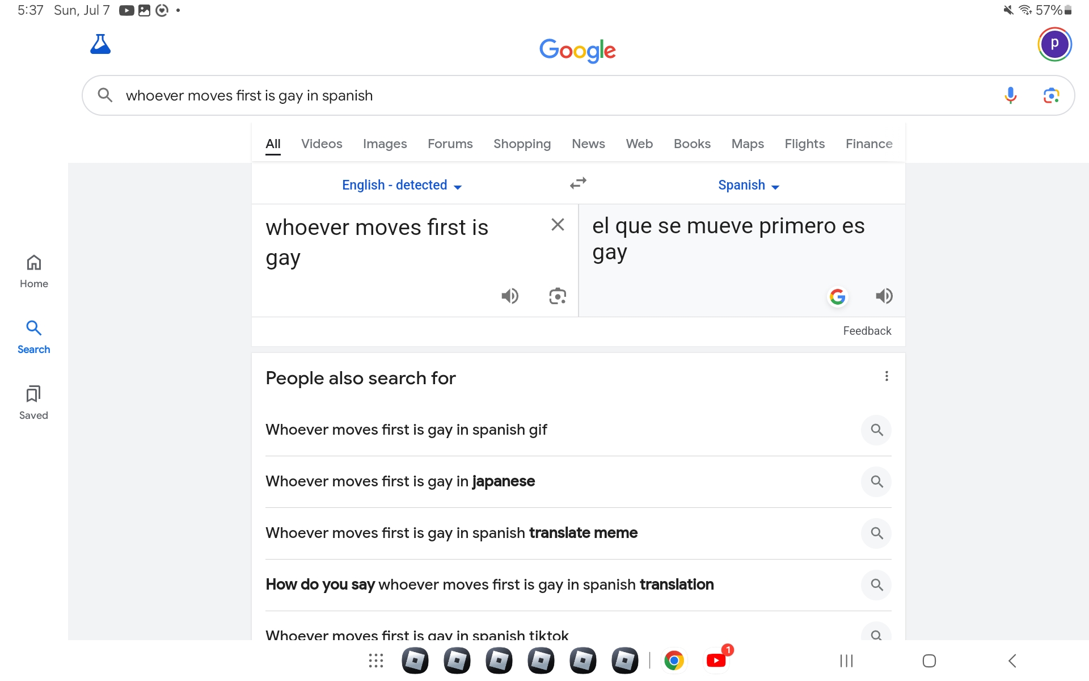This screenshot has height=681, width=1089.
Task: Switch to Videos results tab
Action: click(322, 144)
